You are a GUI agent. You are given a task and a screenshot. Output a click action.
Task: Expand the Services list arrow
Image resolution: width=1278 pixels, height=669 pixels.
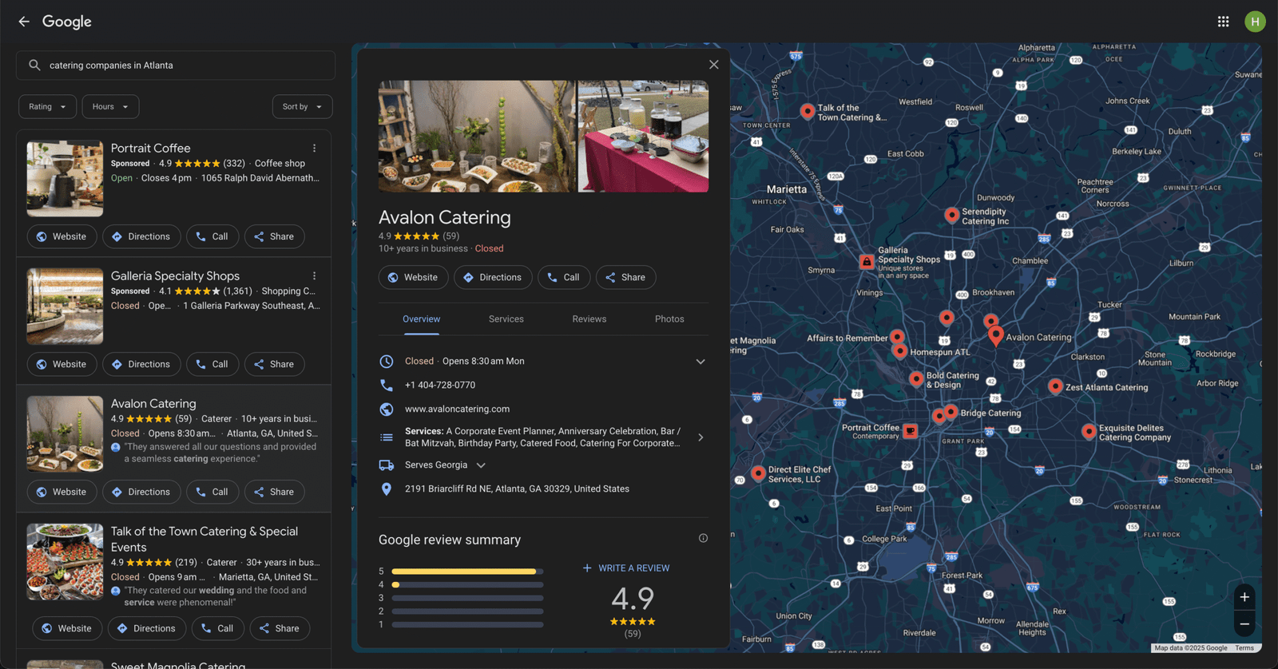pyautogui.click(x=701, y=437)
